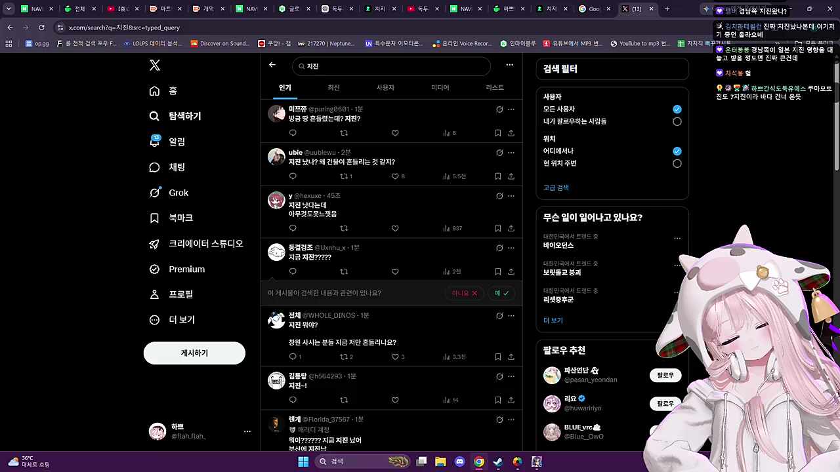Click Grok icon on 렌게 post

(x=499, y=420)
